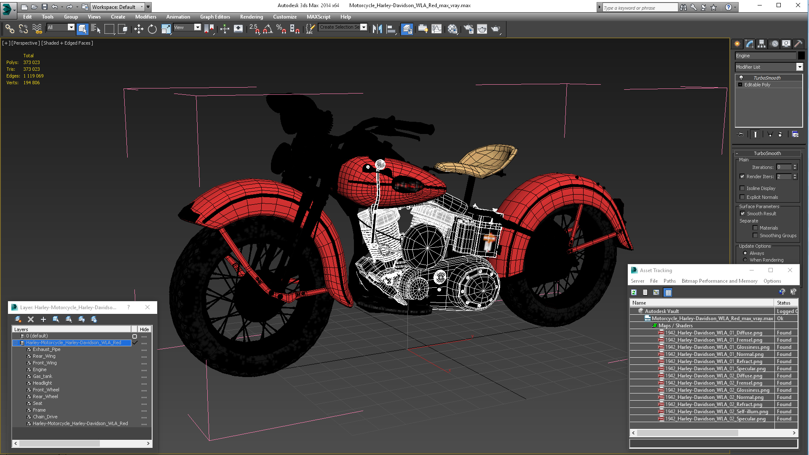Click the Render Production teapot icon
The height and width of the screenshot is (455, 809).
(x=496, y=29)
